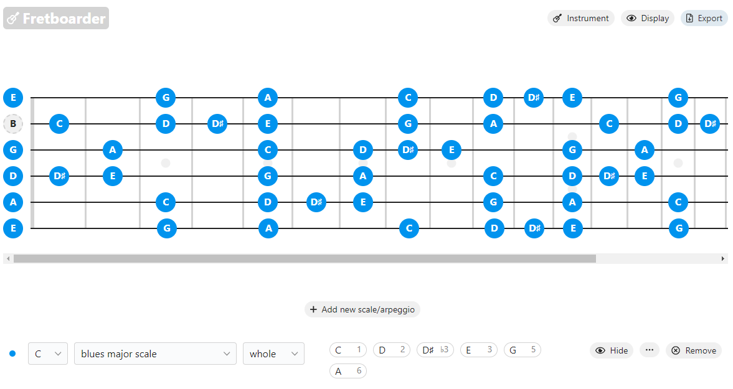Click the blue scale color dot

point(12,354)
